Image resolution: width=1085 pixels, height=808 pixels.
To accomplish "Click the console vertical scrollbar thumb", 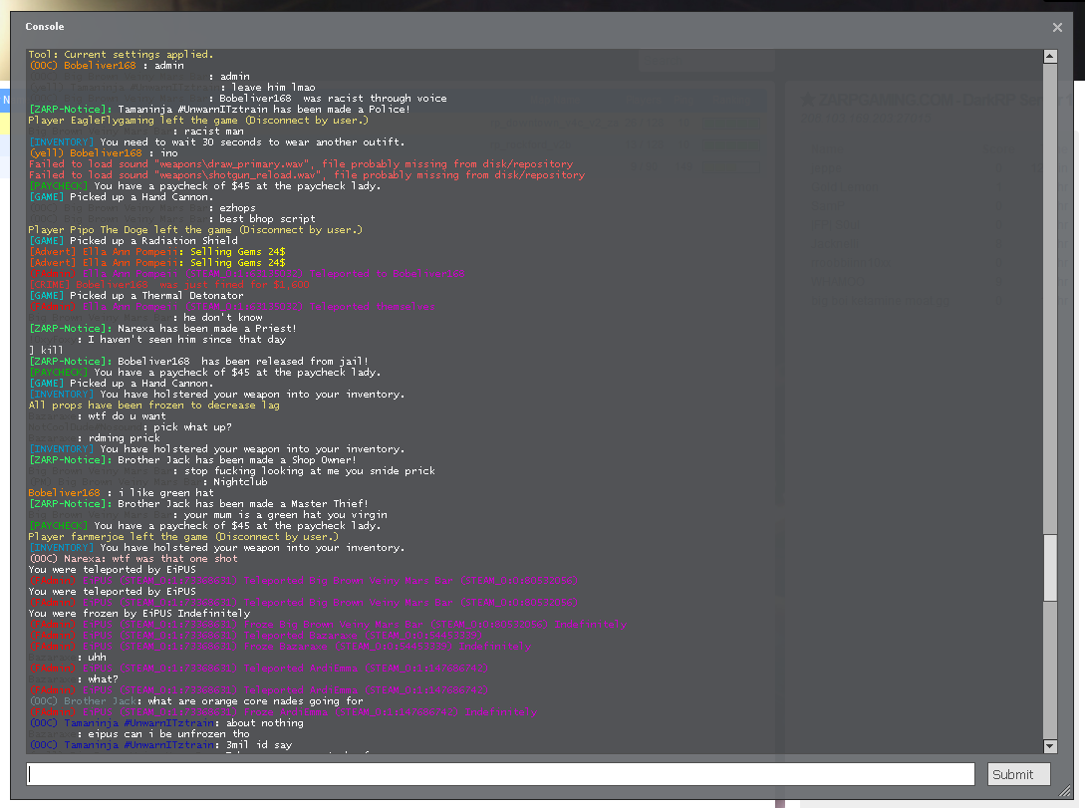I will (1050, 567).
